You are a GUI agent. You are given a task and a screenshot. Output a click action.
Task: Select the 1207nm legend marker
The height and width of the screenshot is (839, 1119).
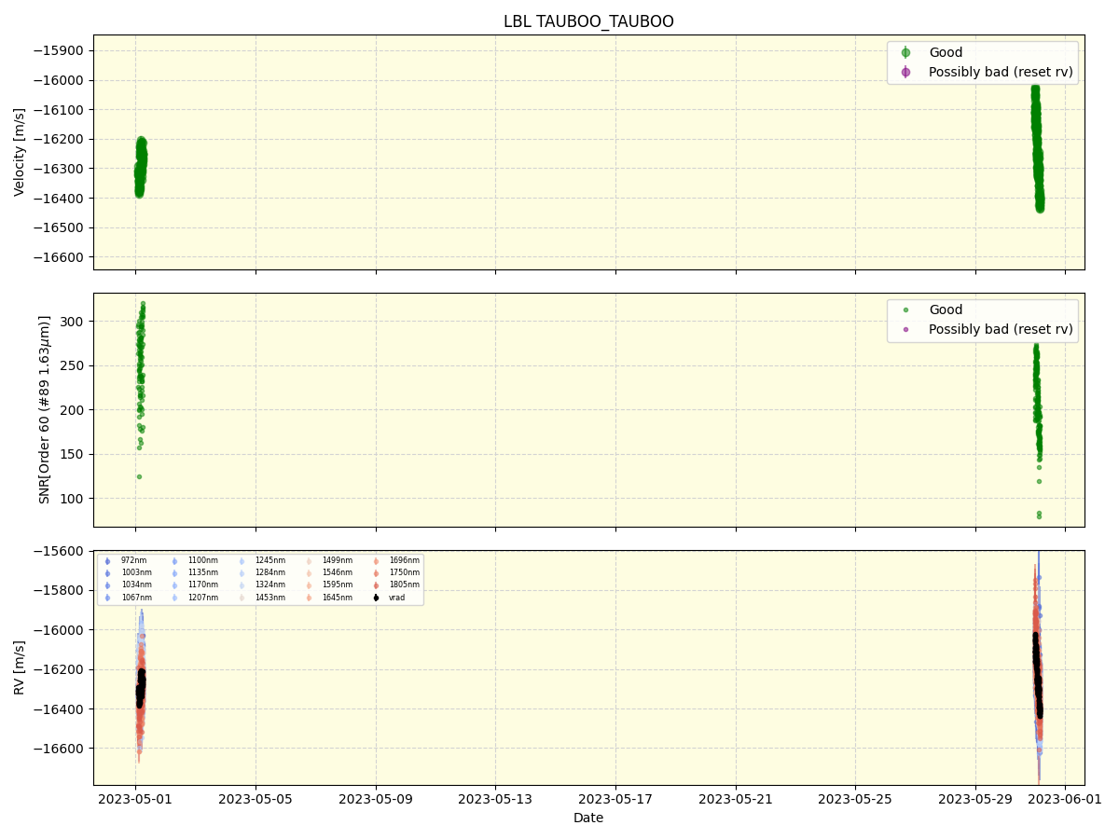pyautogui.click(x=174, y=598)
